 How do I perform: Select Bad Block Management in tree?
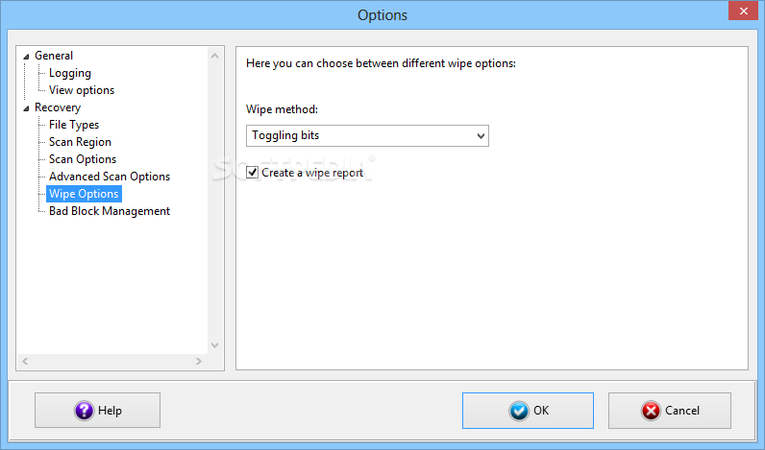click(110, 211)
